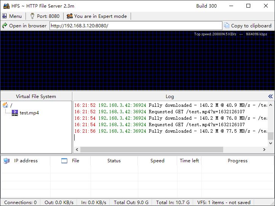The image size is (275, 206).
Task: Click the HFS application icon in title bar
Action: tap(6, 6)
